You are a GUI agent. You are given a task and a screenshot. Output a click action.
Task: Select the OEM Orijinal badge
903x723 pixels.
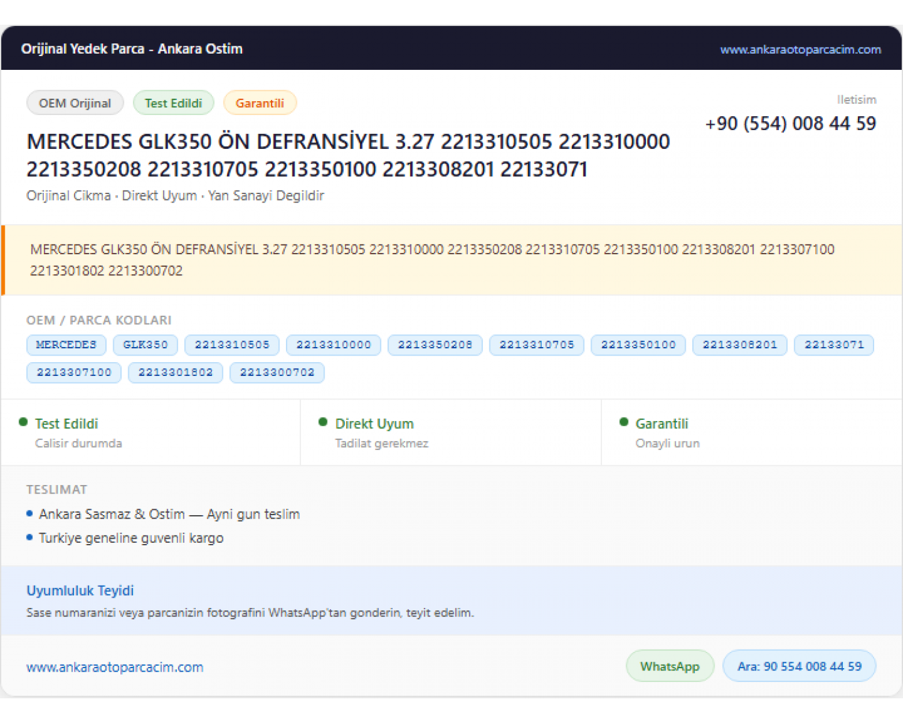(x=75, y=103)
